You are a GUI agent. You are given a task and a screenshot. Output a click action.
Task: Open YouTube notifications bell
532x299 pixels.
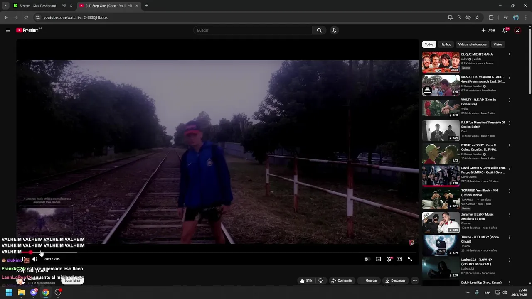(505, 30)
